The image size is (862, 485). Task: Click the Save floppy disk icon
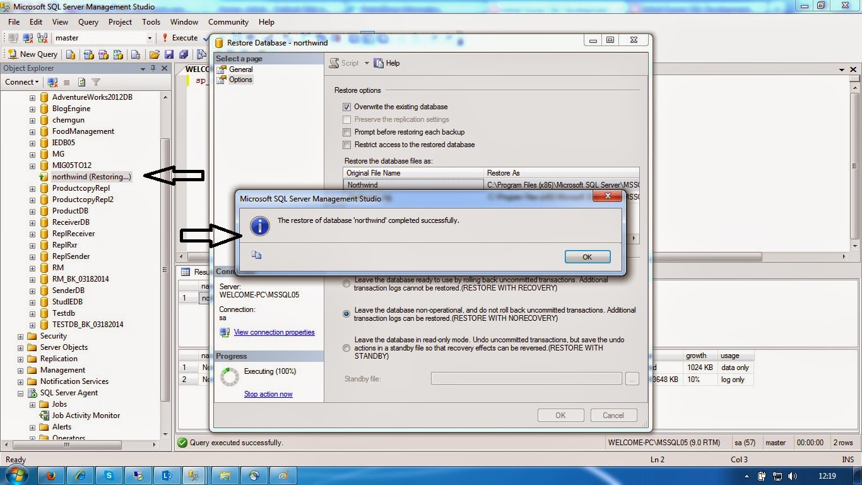169,54
